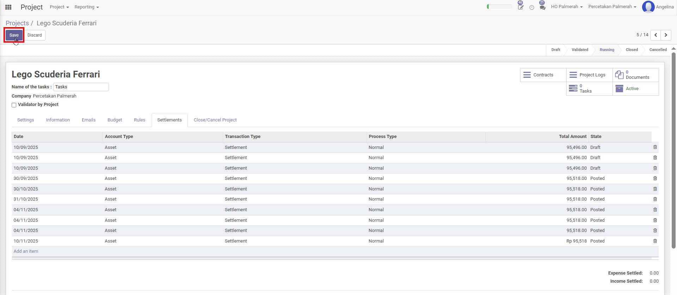The height and width of the screenshot is (295, 677).
Task: Click Add an item link
Action: 26,251
